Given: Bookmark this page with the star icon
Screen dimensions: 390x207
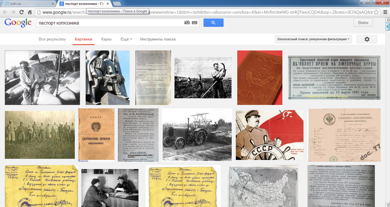Looking at the screenshot, I should coord(376,12).
